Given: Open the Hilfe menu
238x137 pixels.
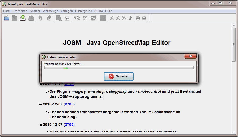Looking at the screenshot, I should [108, 11].
